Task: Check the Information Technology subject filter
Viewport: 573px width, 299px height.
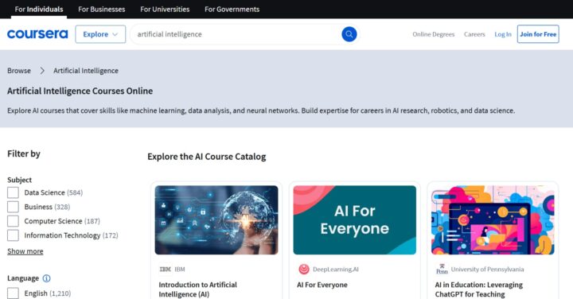Action: tap(14, 235)
